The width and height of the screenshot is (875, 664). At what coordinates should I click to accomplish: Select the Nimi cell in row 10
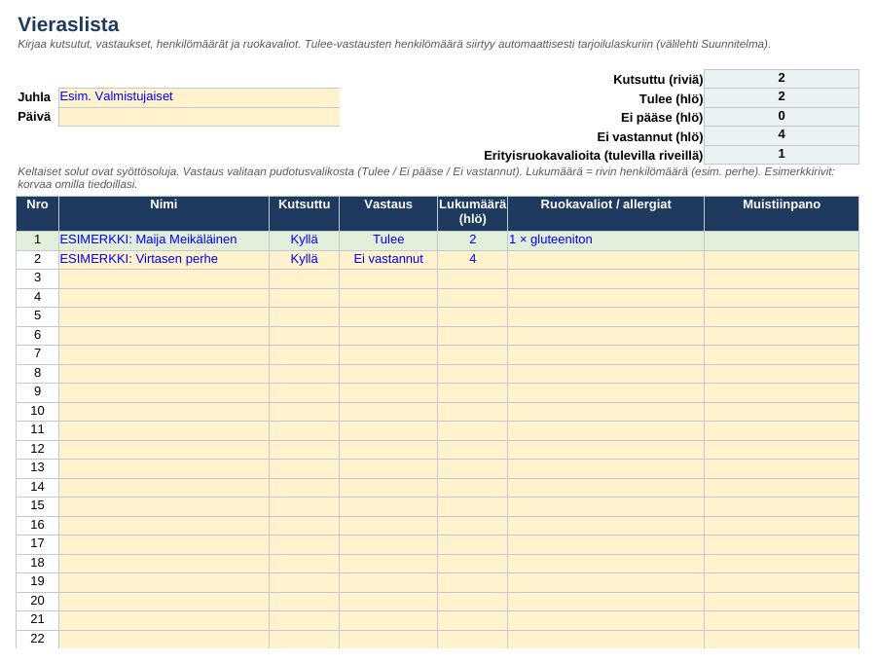click(x=164, y=411)
